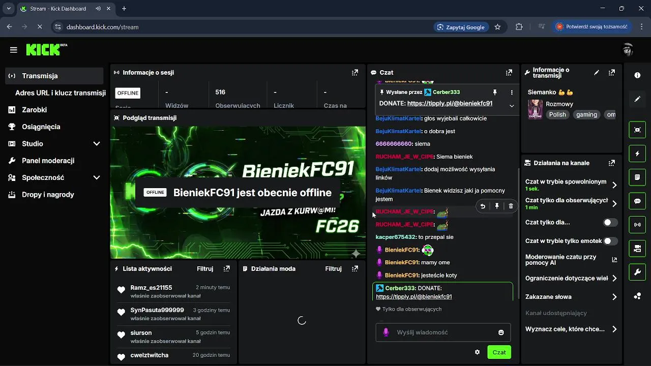Viewport: 651px width, 366px height.
Task: Open the emoji picker in chat input
Action: pyautogui.click(x=501, y=332)
